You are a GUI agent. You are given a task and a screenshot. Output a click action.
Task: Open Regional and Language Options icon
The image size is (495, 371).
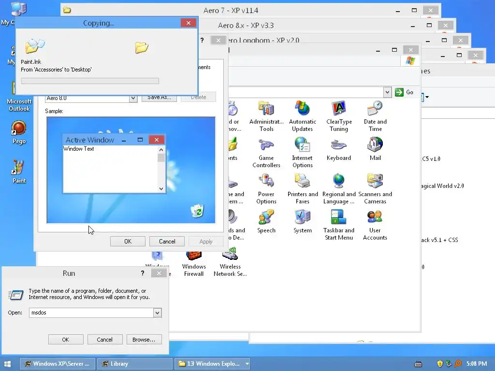(x=339, y=189)
